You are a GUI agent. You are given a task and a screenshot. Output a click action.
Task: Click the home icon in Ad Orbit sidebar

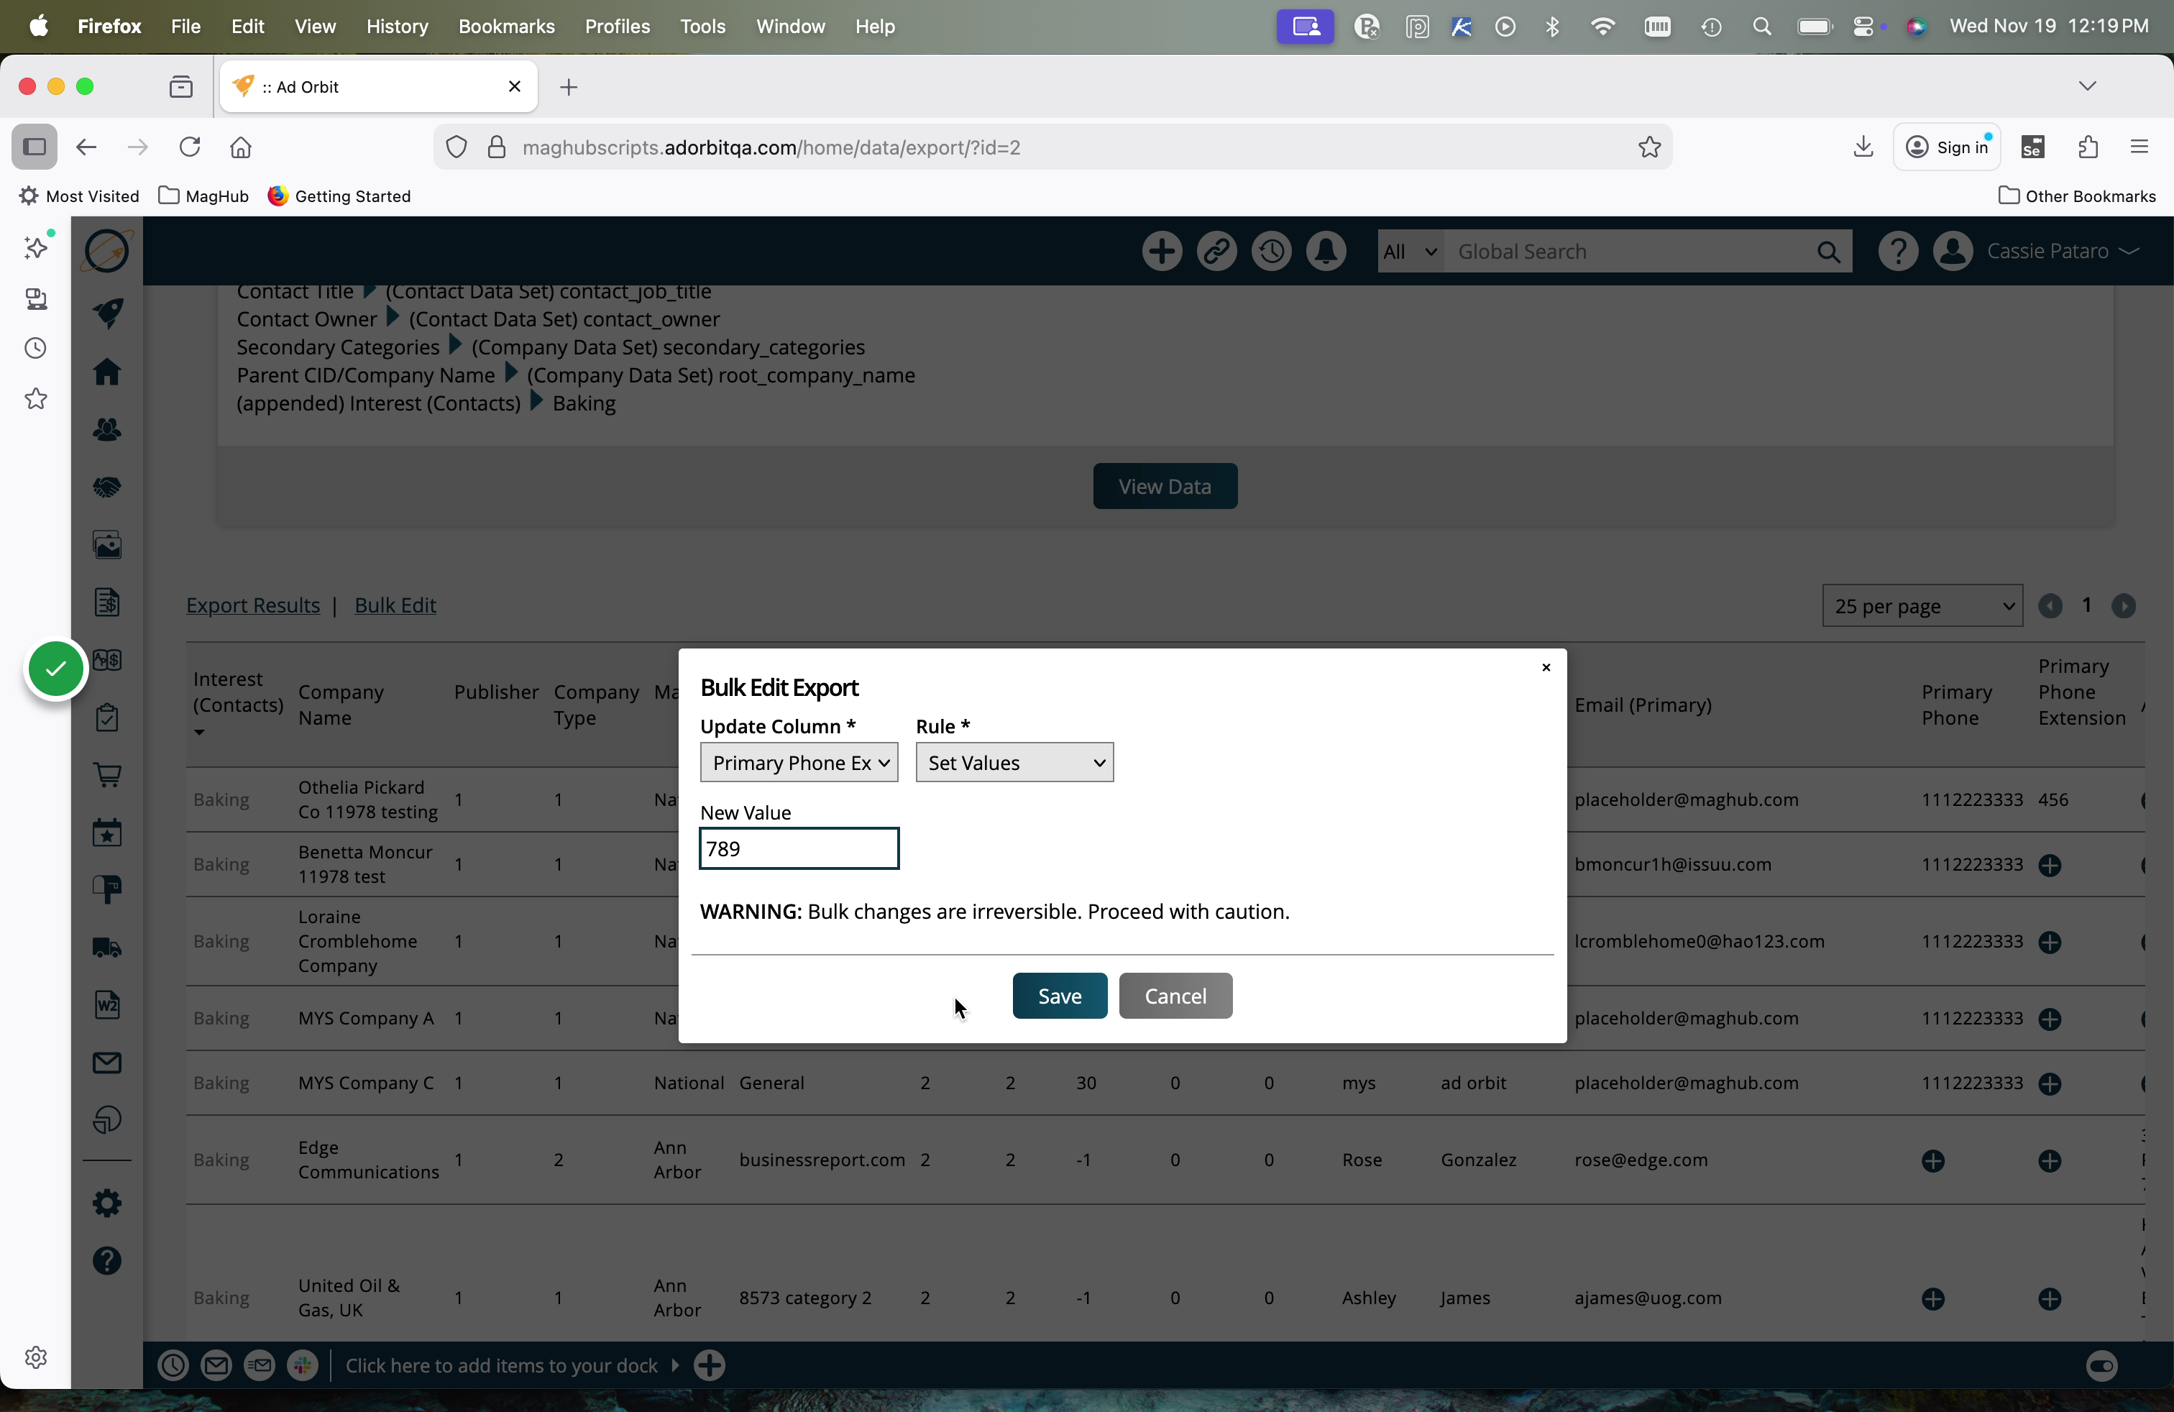pyautogui.click(x=107, y=372)
